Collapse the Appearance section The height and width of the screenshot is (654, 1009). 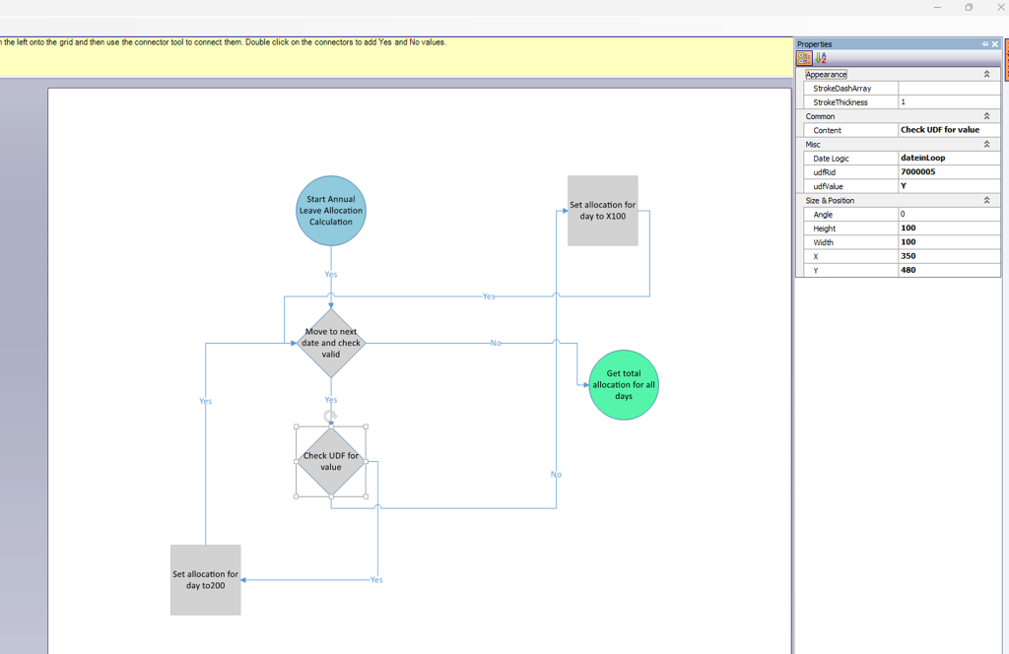tap(986, 74)
